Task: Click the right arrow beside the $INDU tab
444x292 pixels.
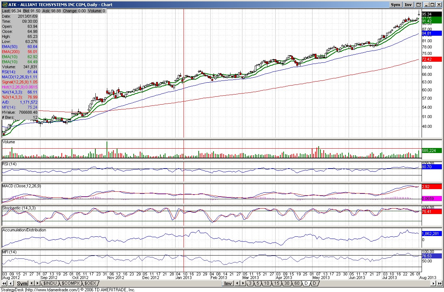Action: click(x=37, y=283)
